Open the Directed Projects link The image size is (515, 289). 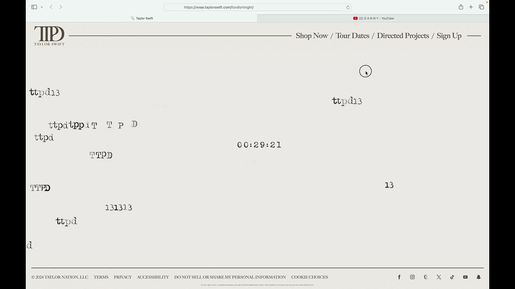point(403,36)
